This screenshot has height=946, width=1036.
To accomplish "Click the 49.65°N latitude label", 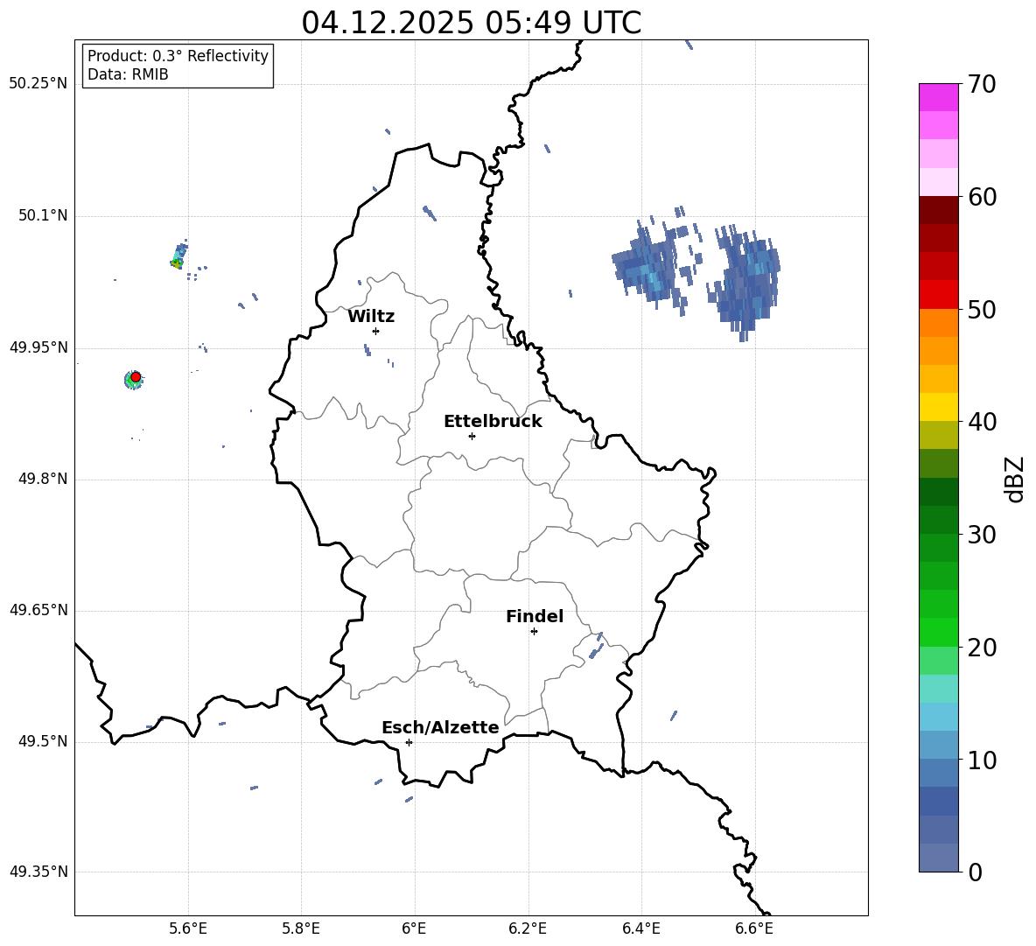I will (x=38, y=610).
